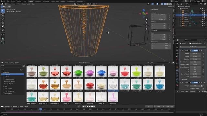Switch to the Shading workspace tab
Viewport: 207px width, 116px height.
pyautogui.click(x=63, y=1)
